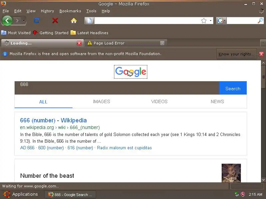266x199 pixels.
Task: Click the Google logo
Action: [131, 72]
